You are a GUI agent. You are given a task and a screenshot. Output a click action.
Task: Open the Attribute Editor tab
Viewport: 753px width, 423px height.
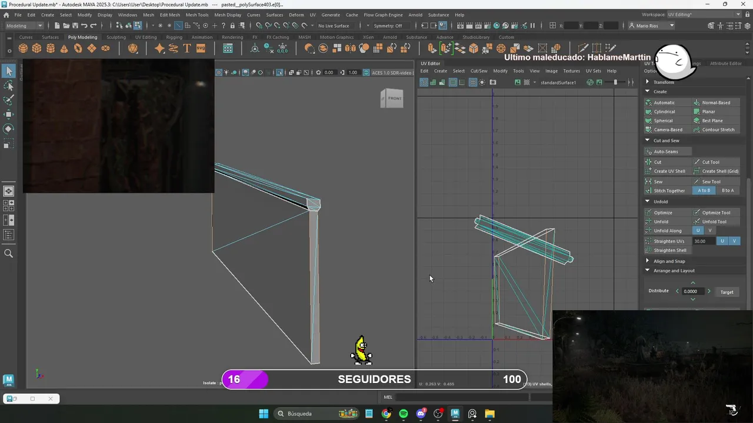[725, 63]
